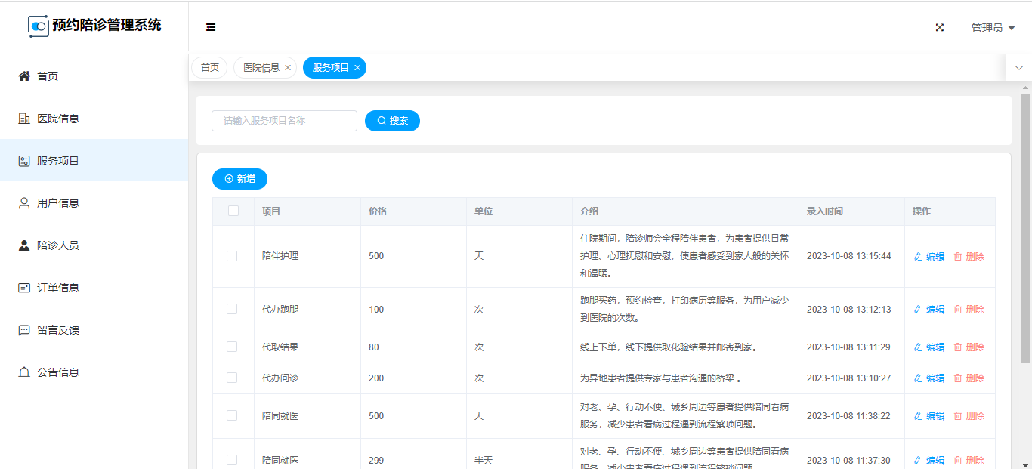Open 留言反馈 chat bubble icon
1032x469 pixels.
[x=24, y=330]
